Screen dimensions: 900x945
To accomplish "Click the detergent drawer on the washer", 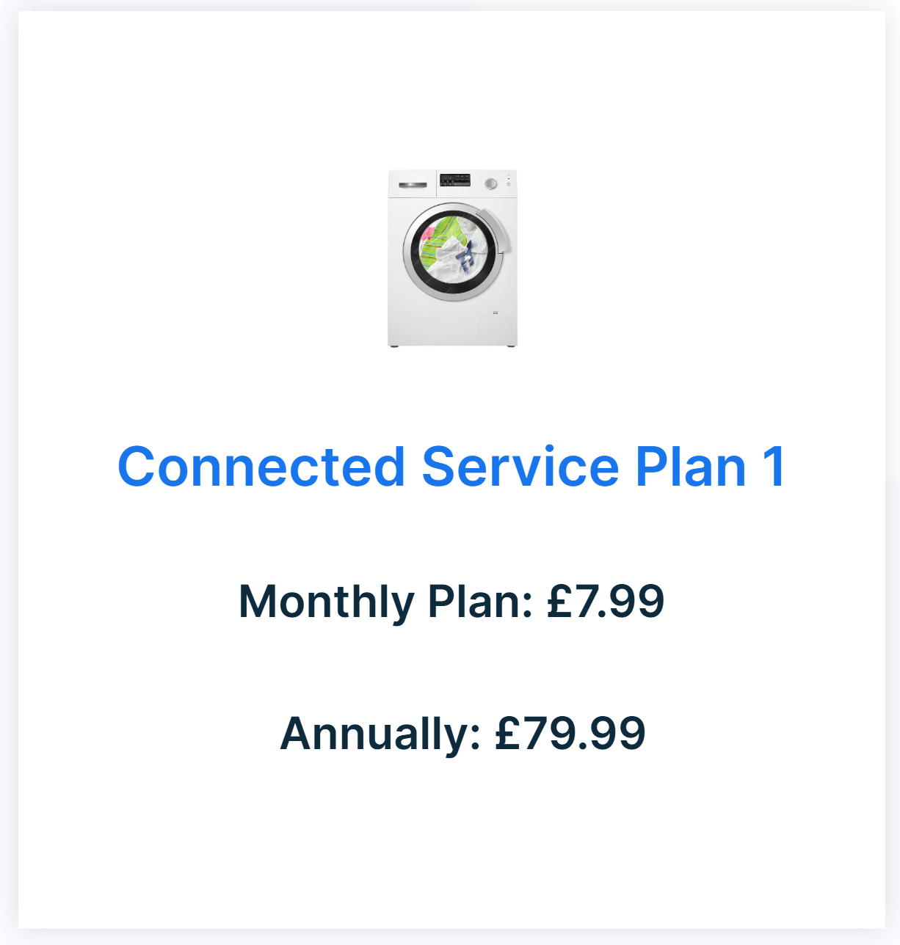I will (413, 184).
